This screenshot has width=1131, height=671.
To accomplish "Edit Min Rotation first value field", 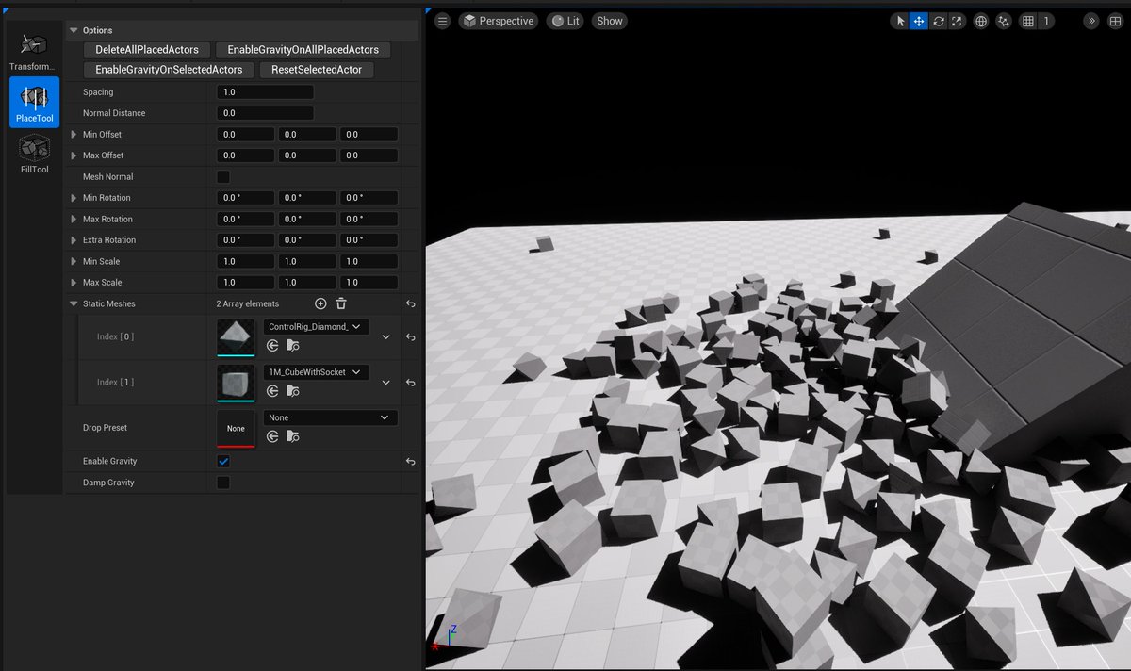I will pos(246,198).
